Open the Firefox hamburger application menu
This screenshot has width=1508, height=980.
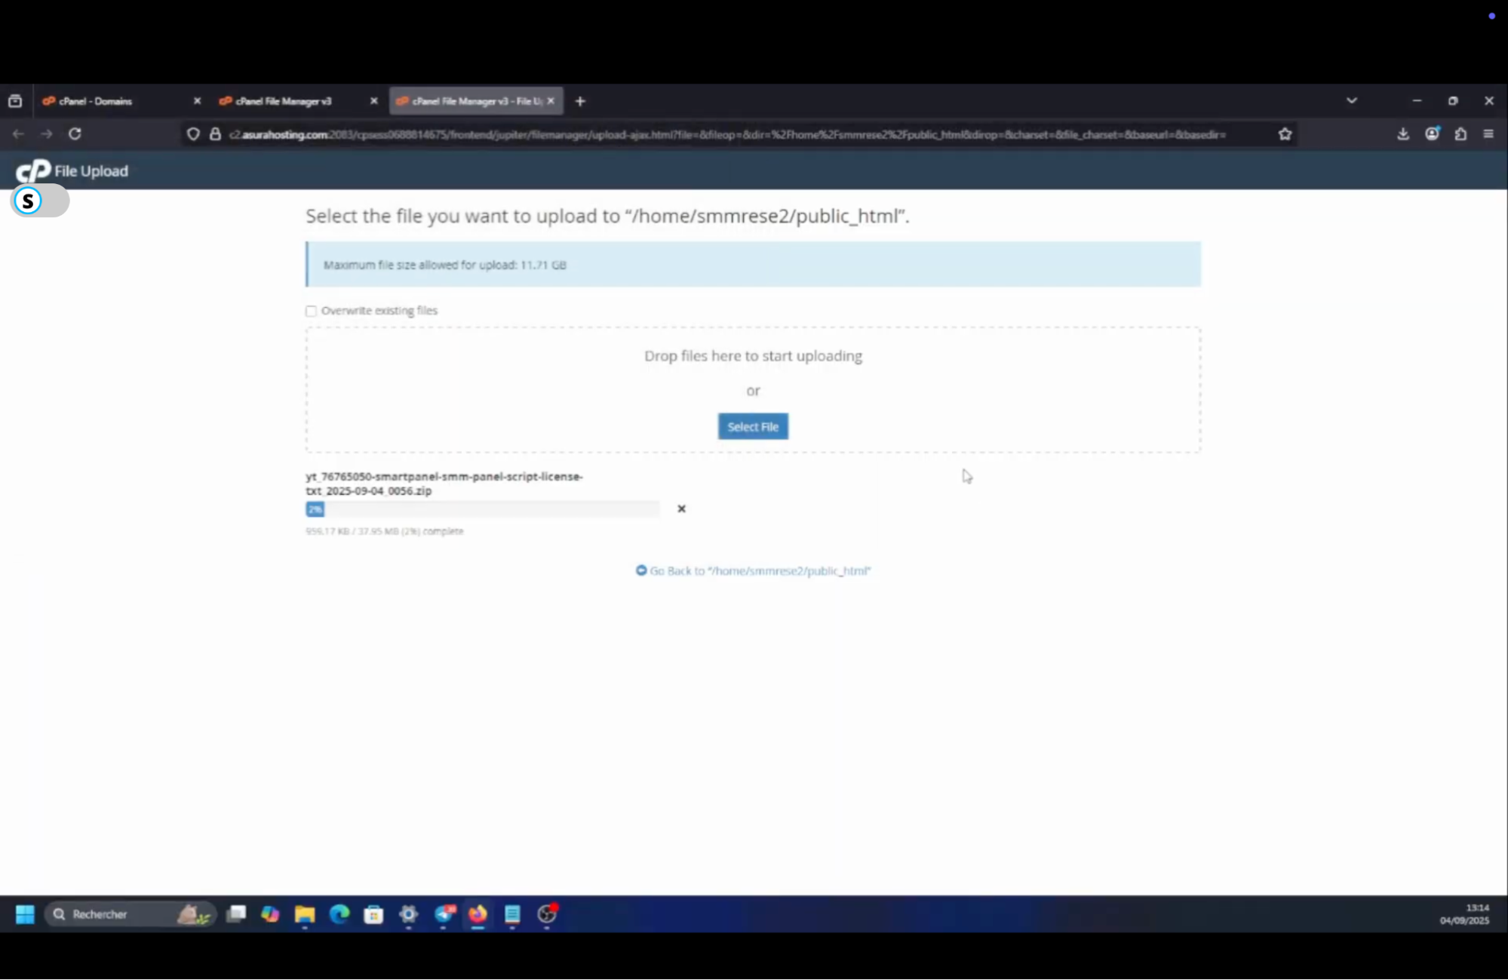pos(1489,134)
